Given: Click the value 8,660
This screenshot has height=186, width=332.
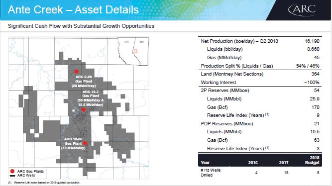Looking at the screenshot, I should [x=314, y=49].
